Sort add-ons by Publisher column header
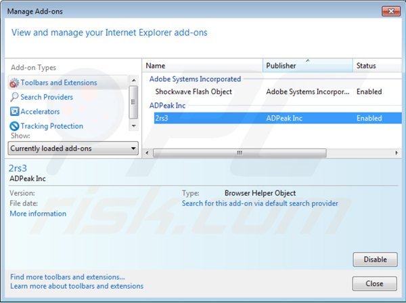The image size is (406, 303). pyautogui.click(x=307, y=66)
